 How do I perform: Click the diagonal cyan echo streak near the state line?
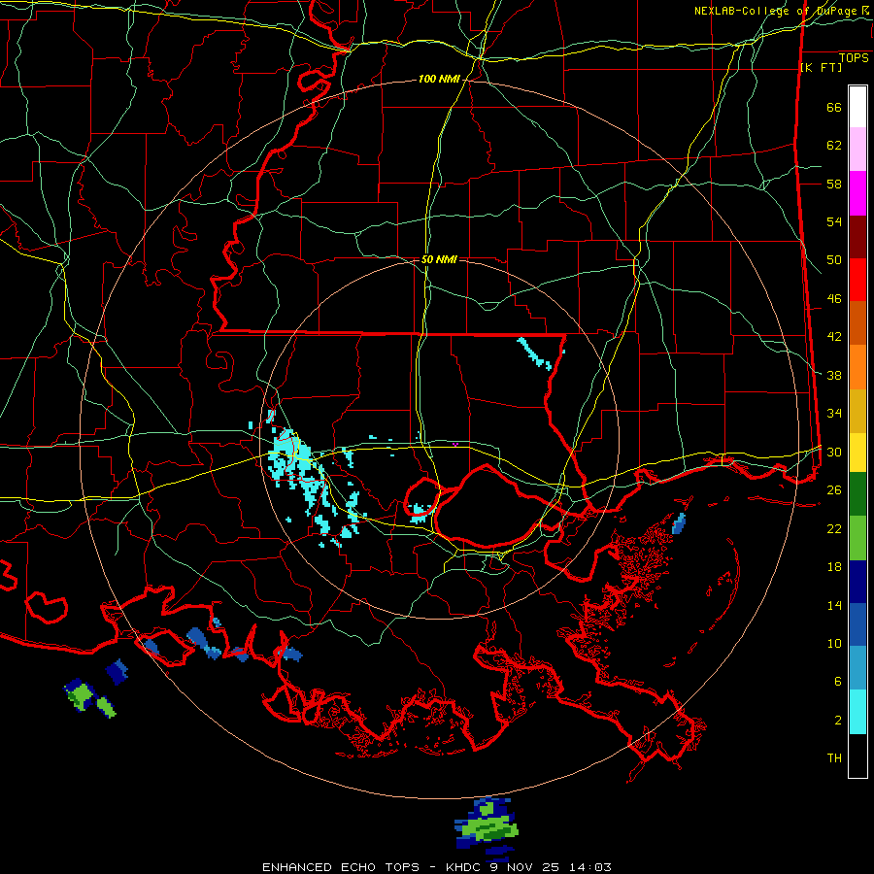coord(534,353)
